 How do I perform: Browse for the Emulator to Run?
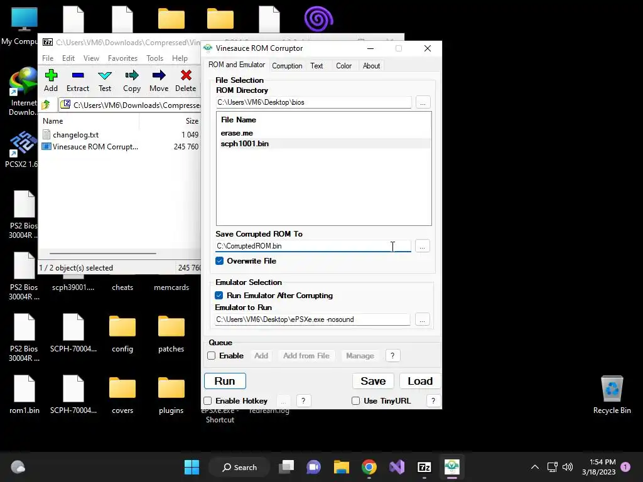(423, 319)
